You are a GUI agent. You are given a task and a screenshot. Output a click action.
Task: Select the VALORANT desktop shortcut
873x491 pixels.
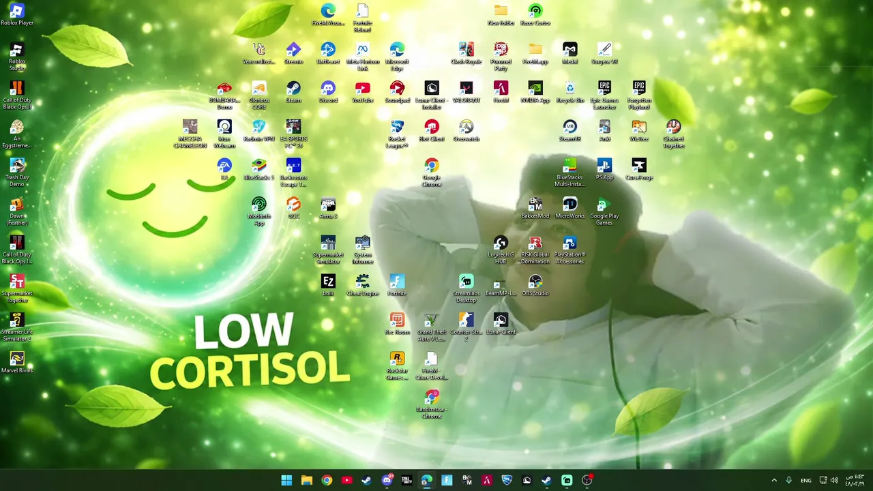click(x=467, y=91)
